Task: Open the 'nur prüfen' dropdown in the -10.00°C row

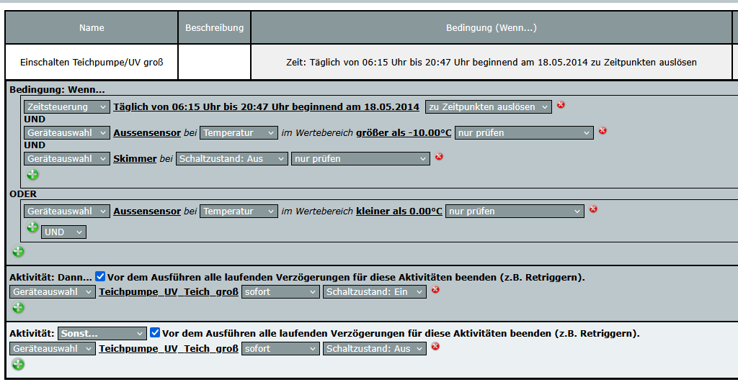Action: (524, 133)
